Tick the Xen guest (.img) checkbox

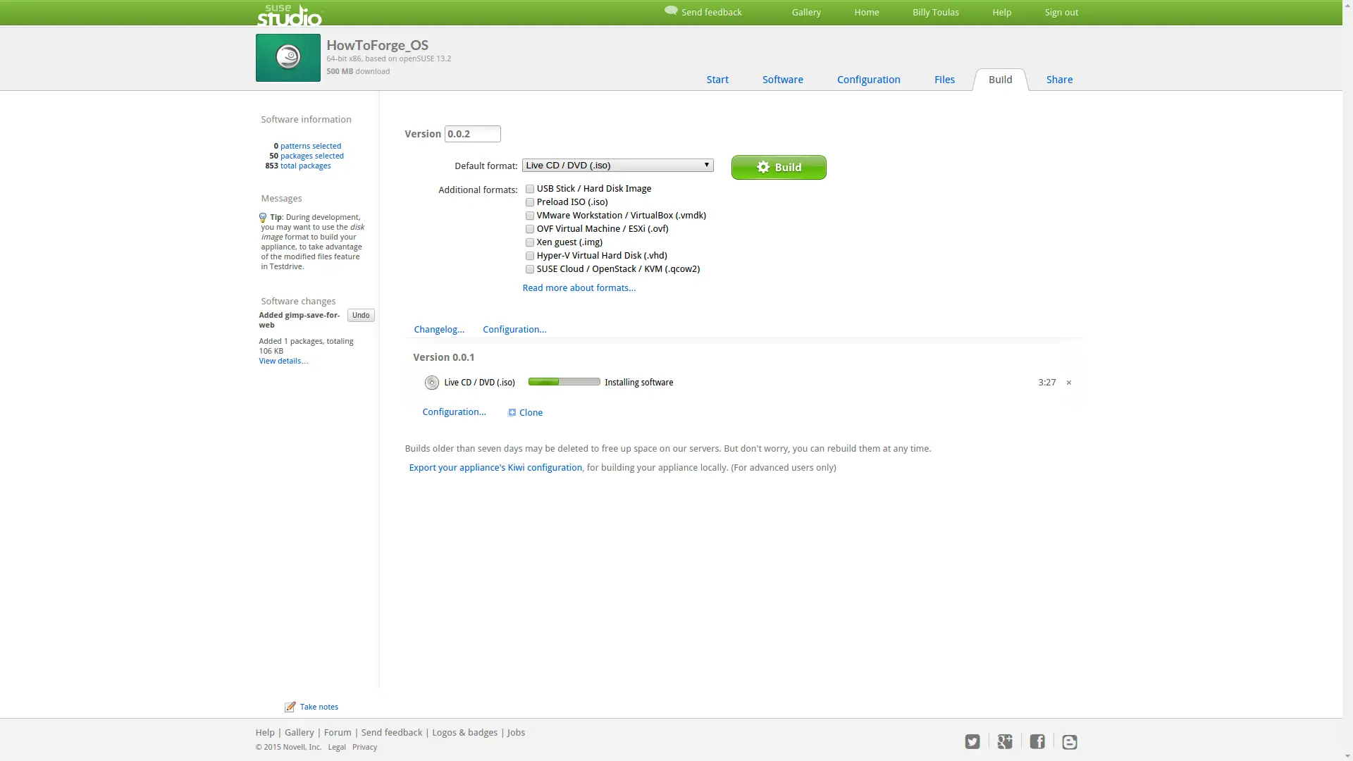[530, 242]
